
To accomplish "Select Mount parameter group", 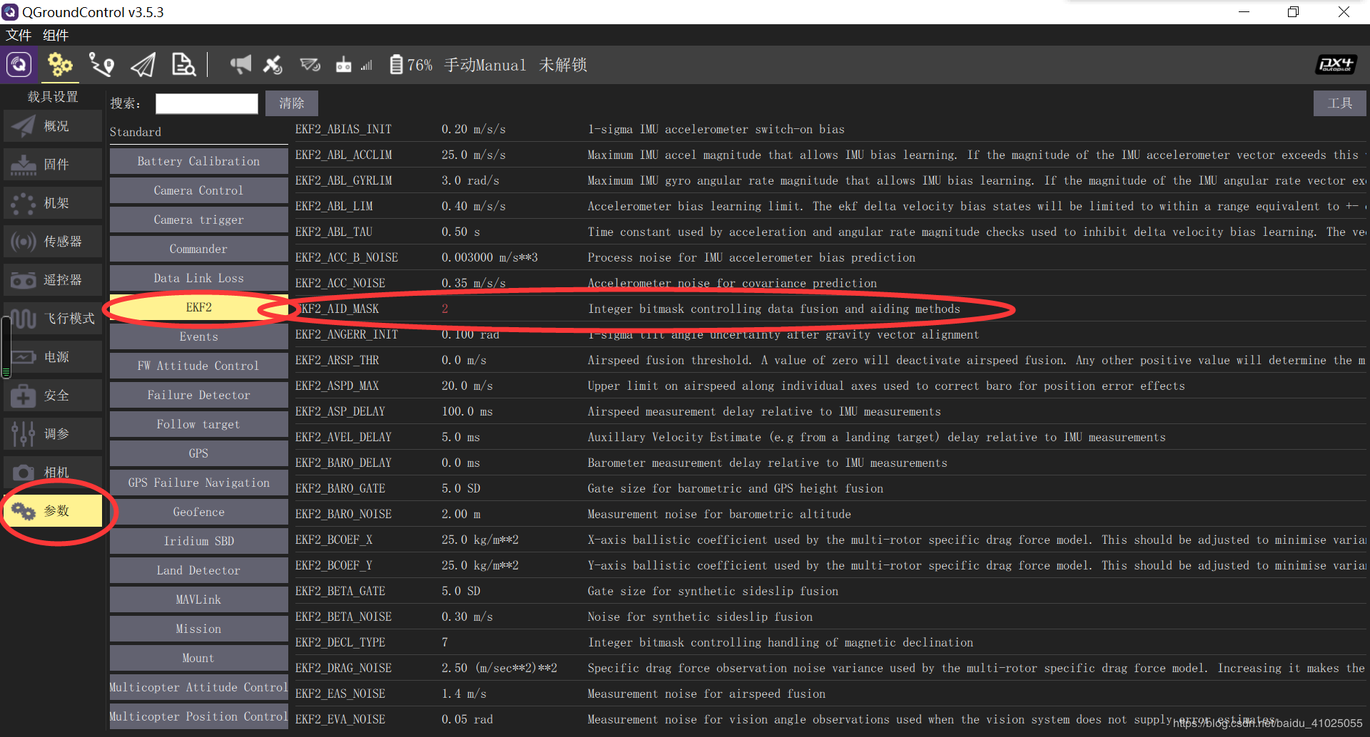I will (x=198, y=658).
